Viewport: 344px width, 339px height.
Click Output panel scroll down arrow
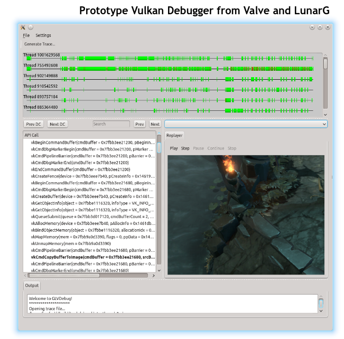click(x=321, y=311)
